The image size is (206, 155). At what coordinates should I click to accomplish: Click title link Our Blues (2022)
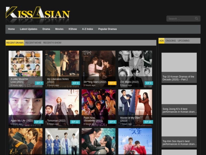pyautogui.click(x=129, y=82)
